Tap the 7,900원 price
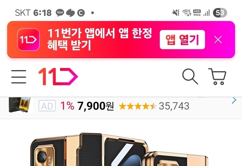This screenshot has width=242, height=166. pyautogui.click(x=96, y=106)
